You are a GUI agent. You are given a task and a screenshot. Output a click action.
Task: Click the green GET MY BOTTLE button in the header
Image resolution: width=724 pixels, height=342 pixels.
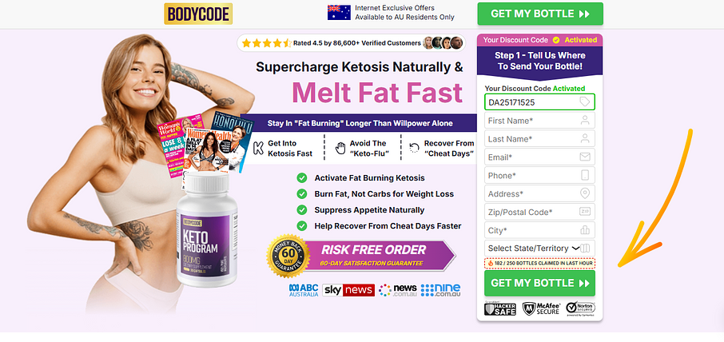(x=540, y=14)
